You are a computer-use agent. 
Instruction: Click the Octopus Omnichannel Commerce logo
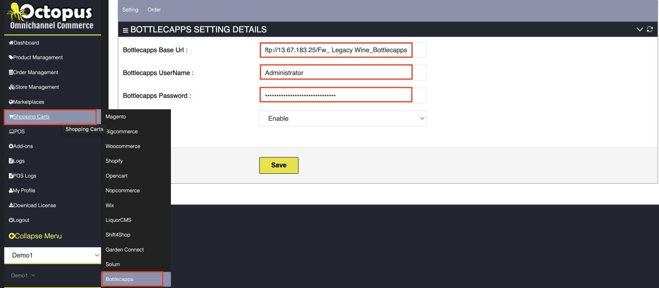click(x=51, y=17)
